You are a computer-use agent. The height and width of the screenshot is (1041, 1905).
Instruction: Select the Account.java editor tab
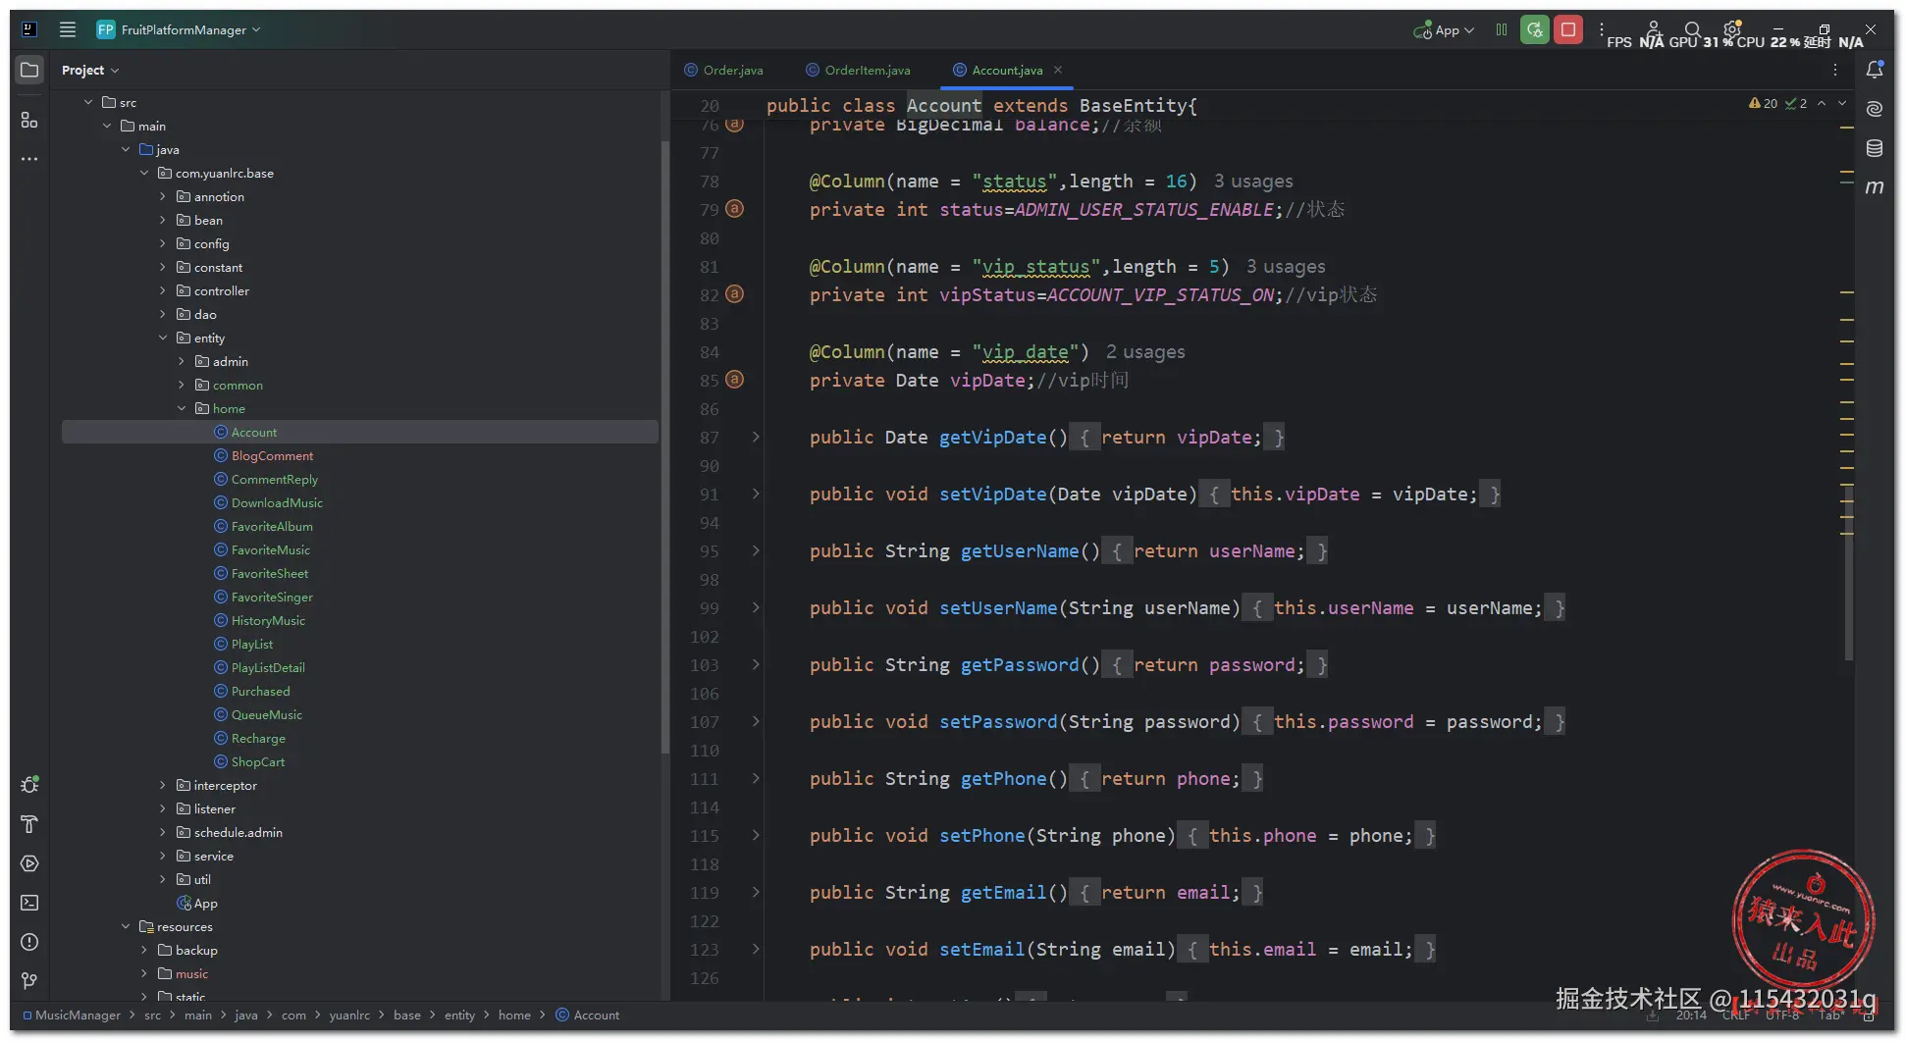click(1007, 70)
